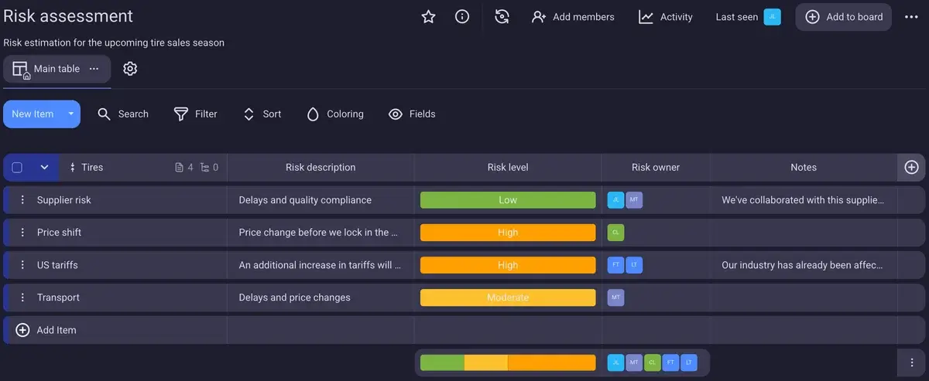Expand the New Item dropdown arrow
Viewport: 929px width, 381px height.
click(x=70, y=114)
